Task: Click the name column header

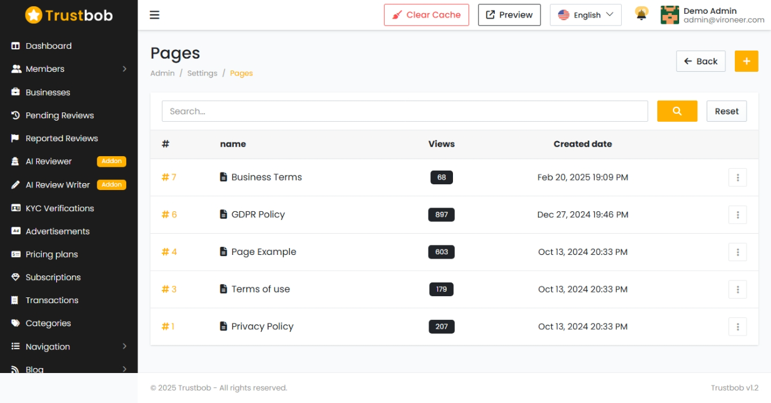Action: pyautogui.click(x=233, y=144)
